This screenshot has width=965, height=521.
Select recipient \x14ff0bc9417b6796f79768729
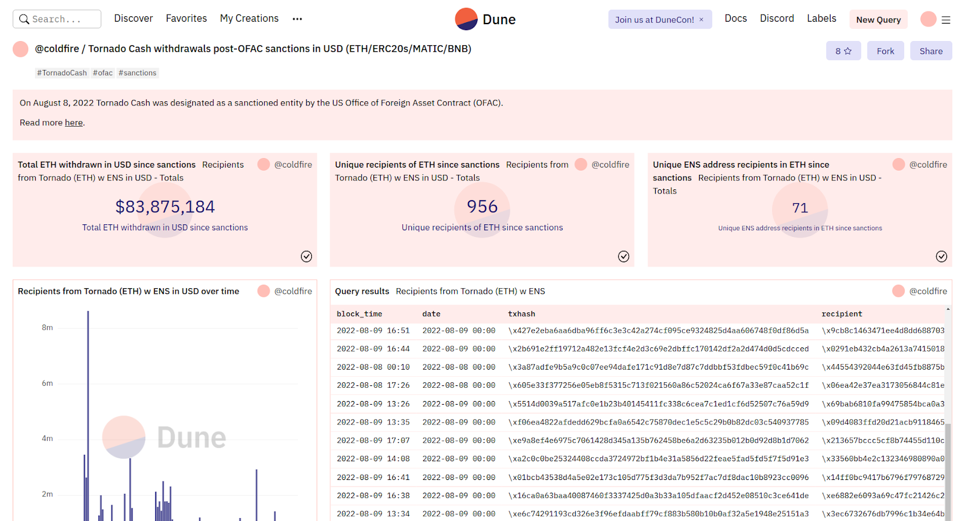[x=883, y=478]
